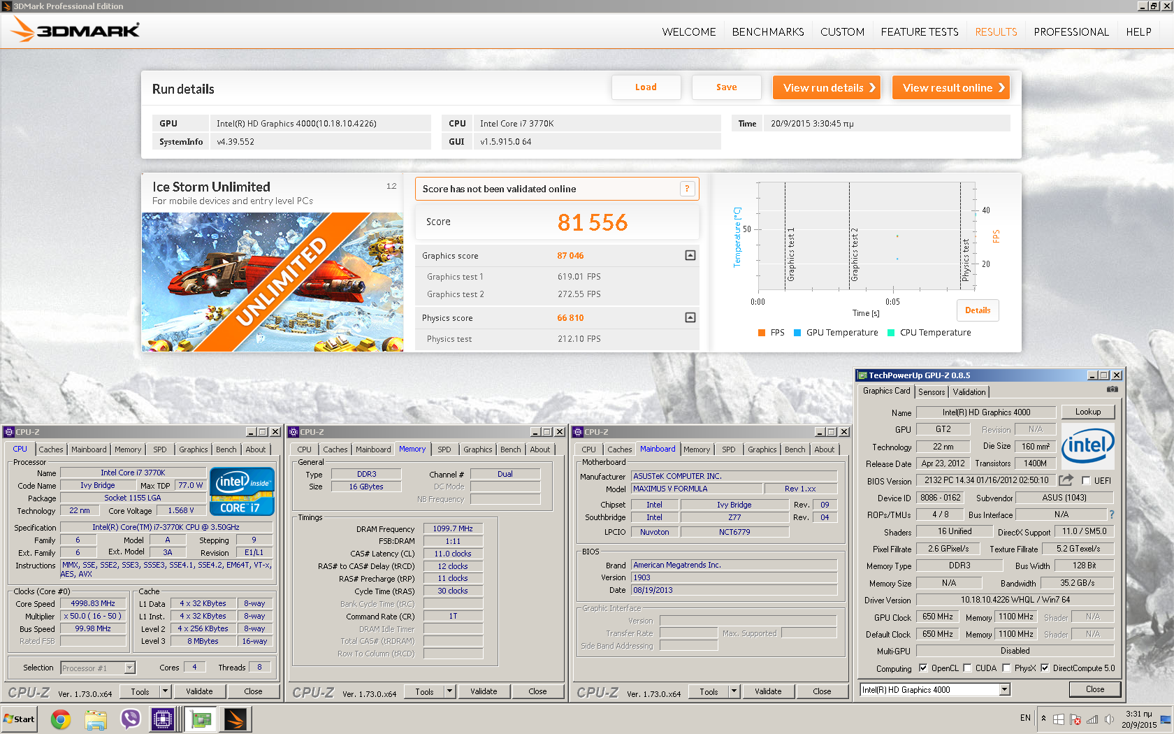The width and height of the screenshot is (1174, 734).
Task: Click the orange FPS legend swatch
Action: click(762, 333)
